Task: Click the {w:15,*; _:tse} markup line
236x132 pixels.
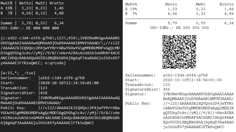Action: (18, 73)
